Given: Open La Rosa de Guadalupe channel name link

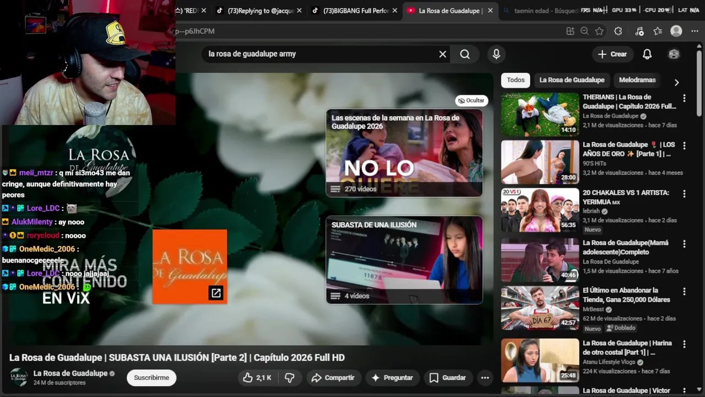Looking at the screenshot, I should pyautogui.click(x=70, y=373).
